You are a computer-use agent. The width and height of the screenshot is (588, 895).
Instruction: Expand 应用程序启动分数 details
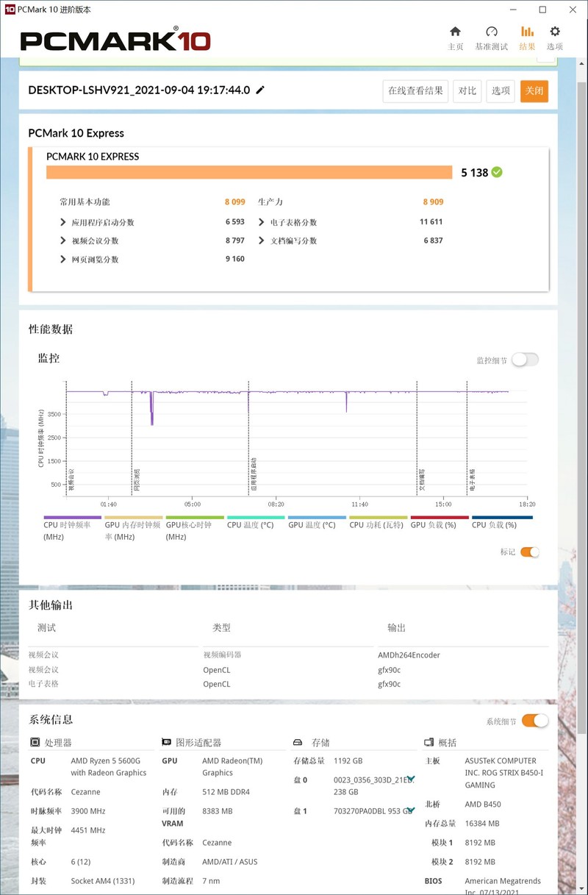tap(62, 221)
